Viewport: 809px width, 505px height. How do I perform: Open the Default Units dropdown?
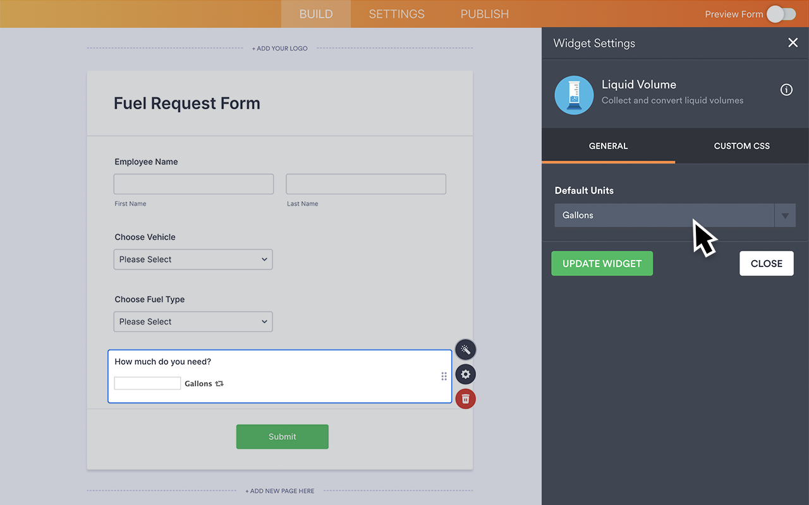785,215
